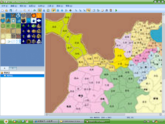Open the Database icon
The width and height of the screenshot is (165, 124).
(94, 10)
